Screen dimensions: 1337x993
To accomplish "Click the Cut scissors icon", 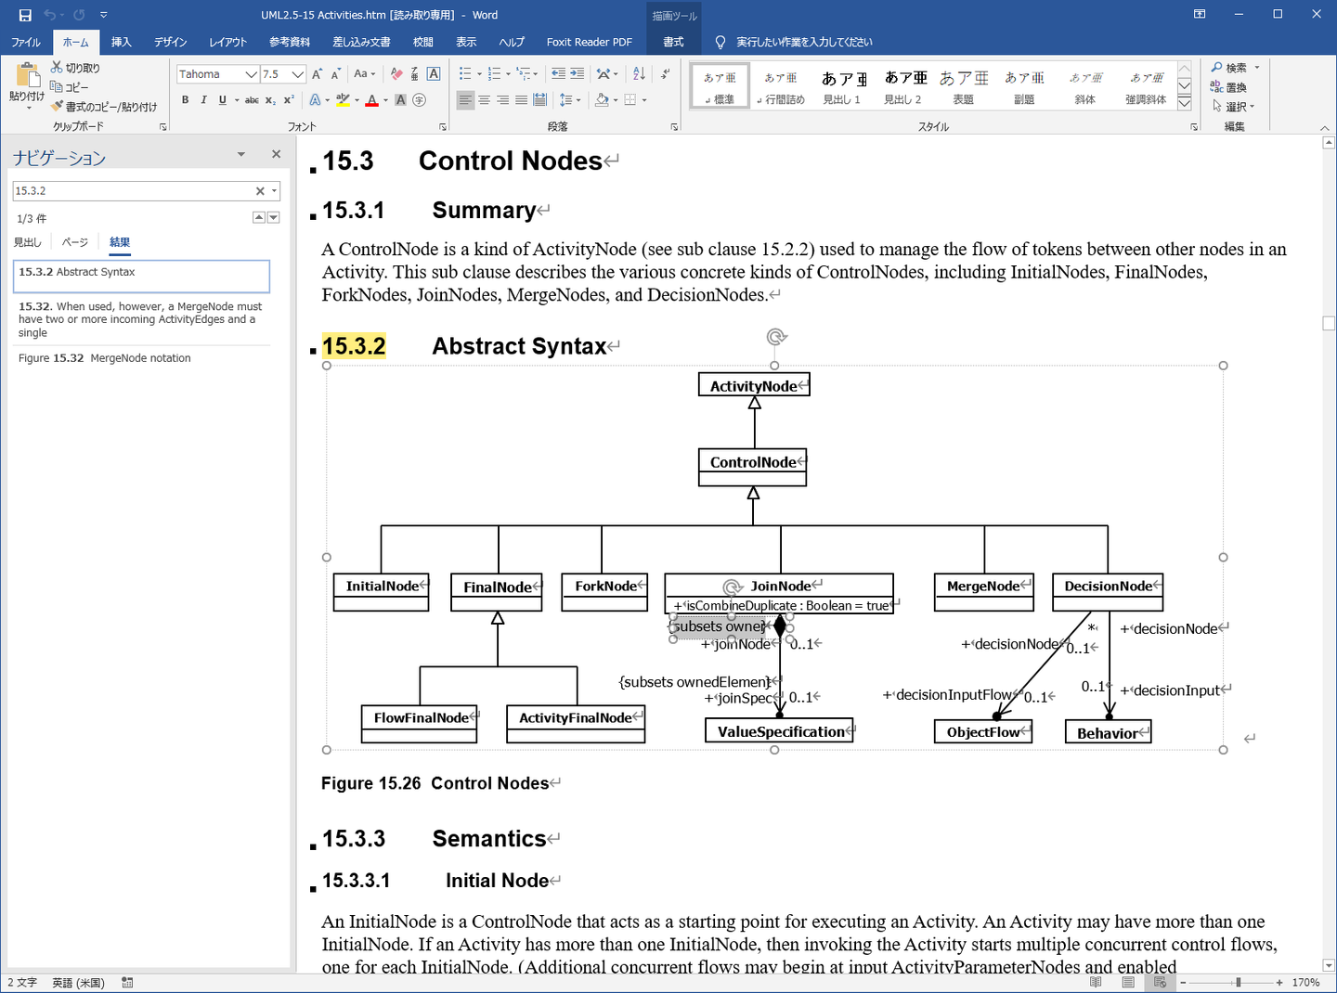I will coord(58,68).
